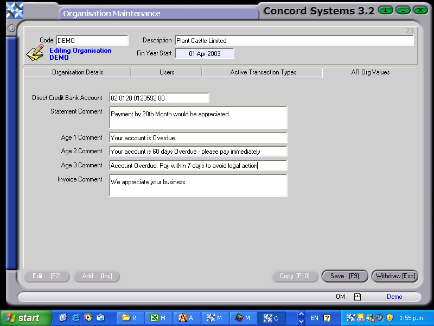
Task: Click inside the Age 3 Comment field
Action: [x=198, y=165]
